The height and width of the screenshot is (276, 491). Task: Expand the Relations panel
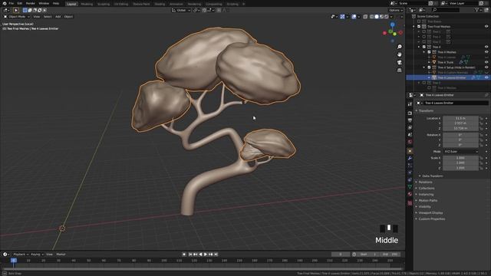(x=425, y=182)
